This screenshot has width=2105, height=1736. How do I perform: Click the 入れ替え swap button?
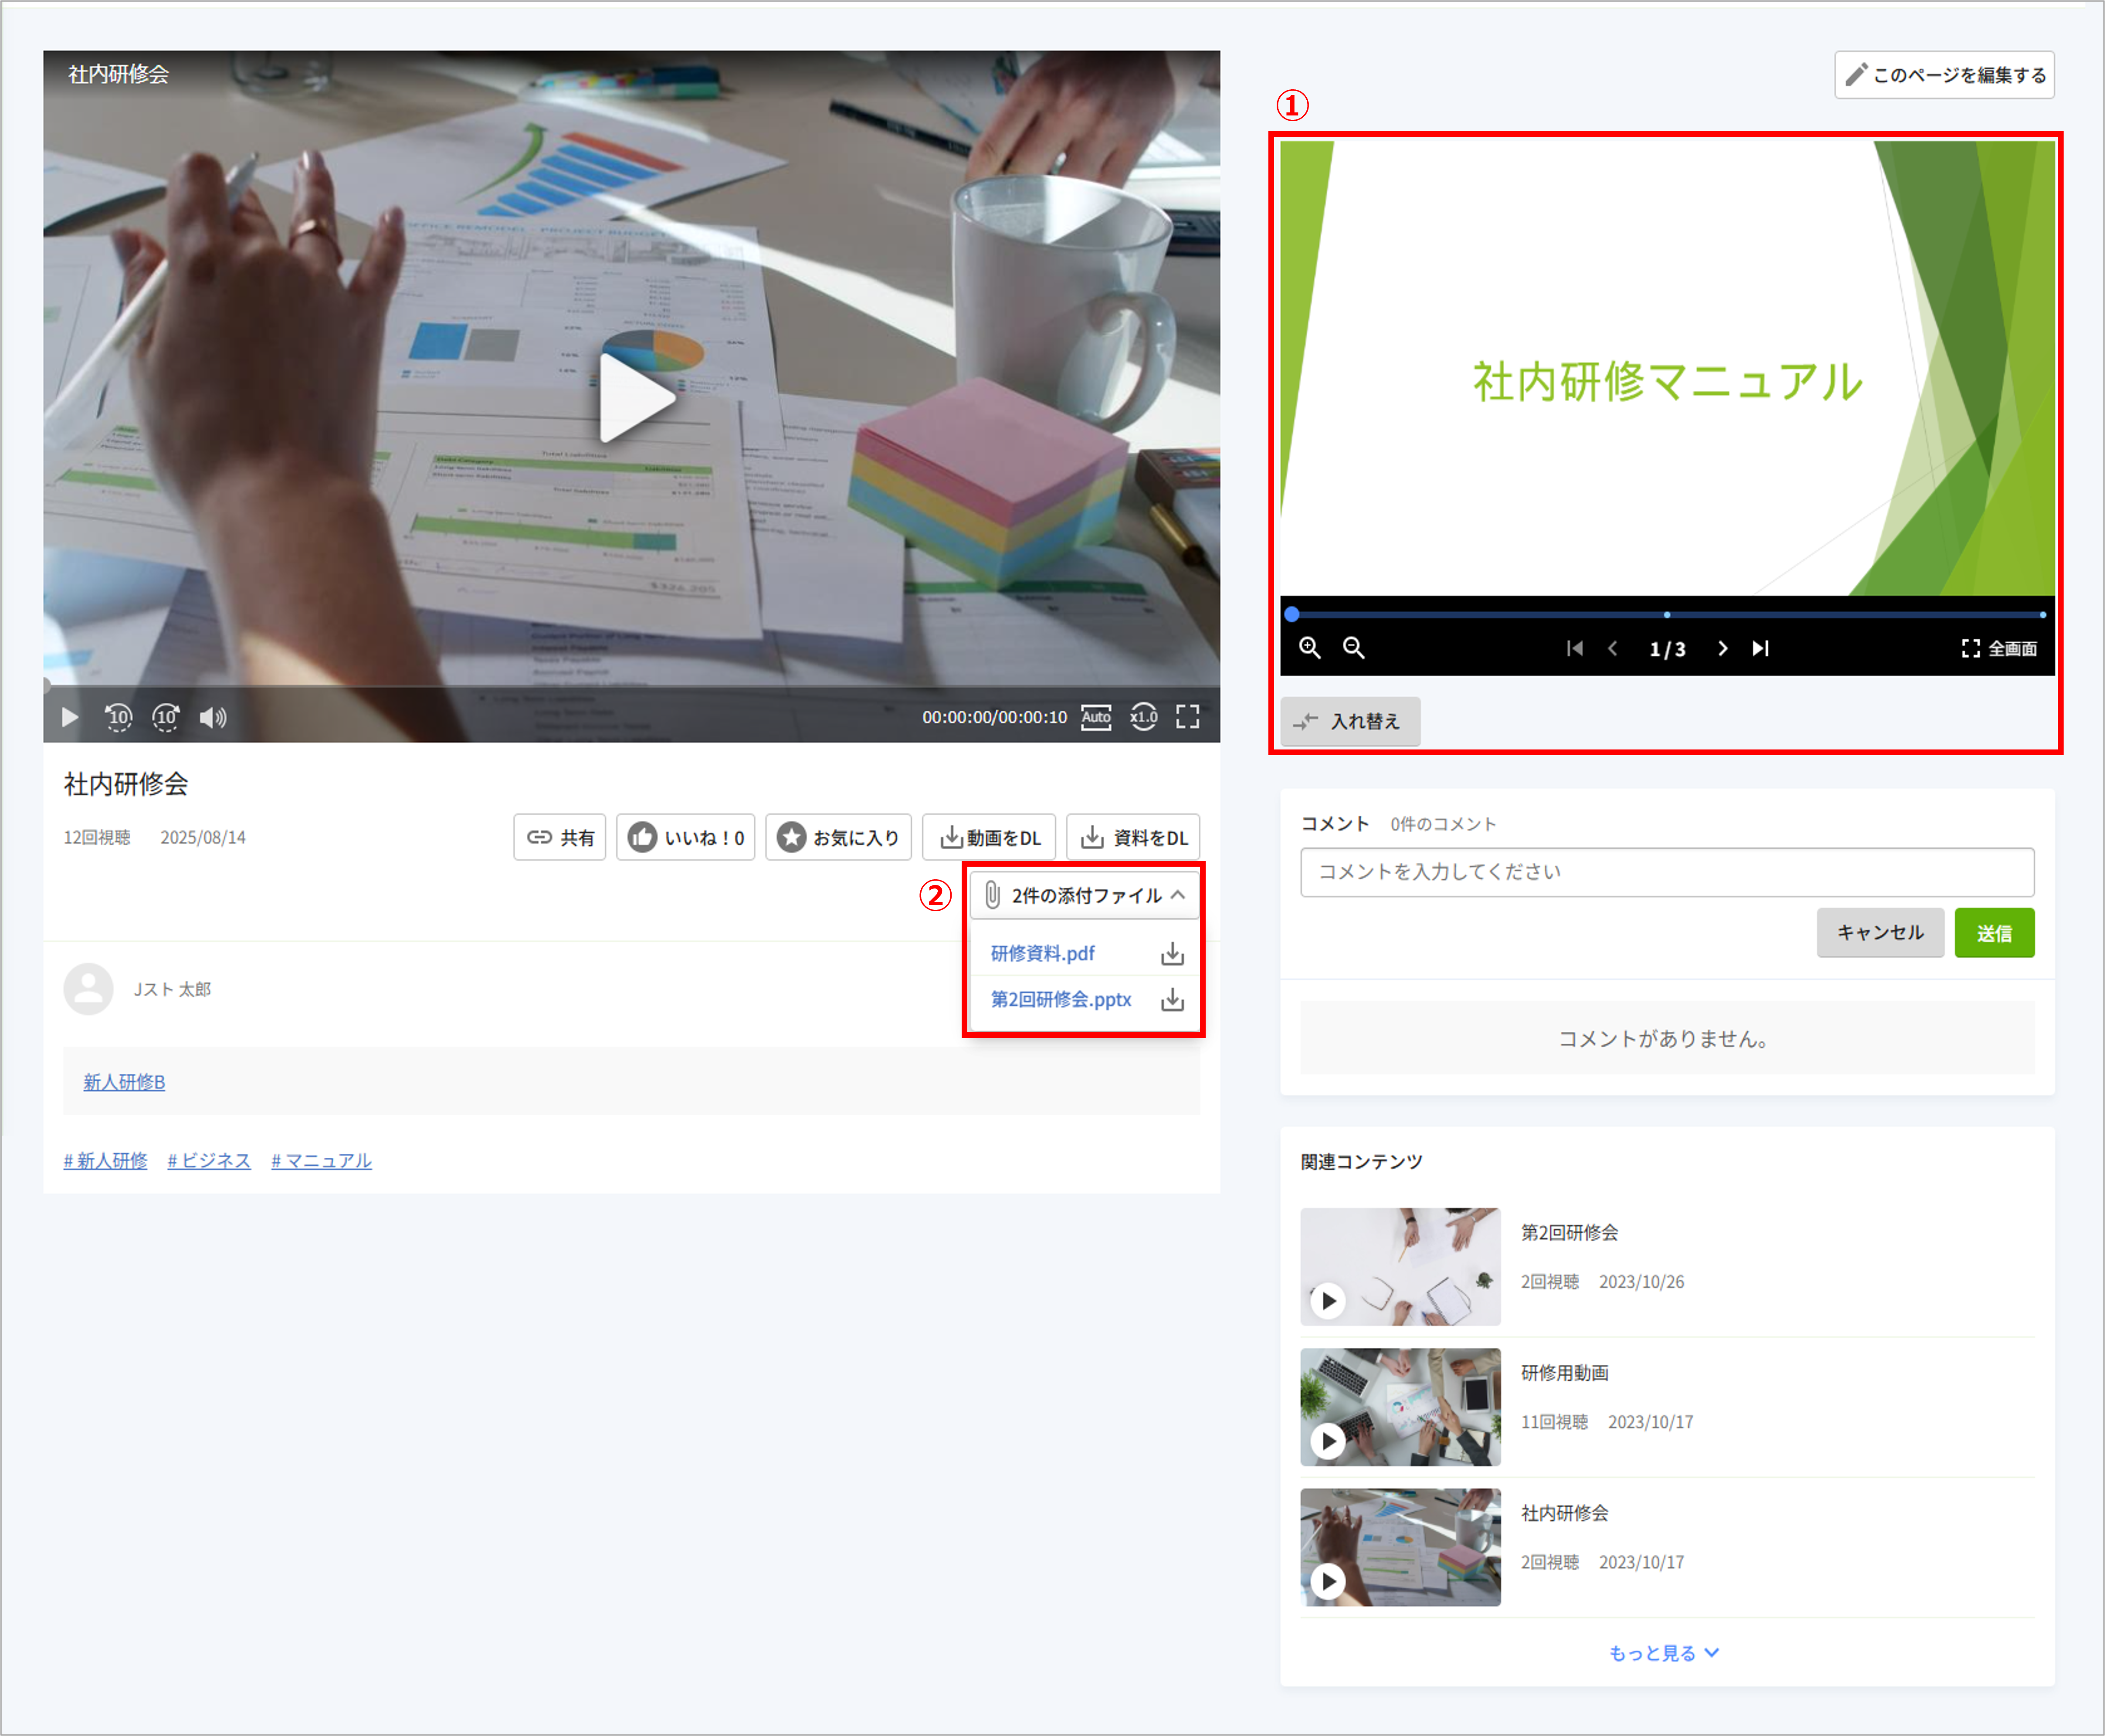[x=1350, y=721]
